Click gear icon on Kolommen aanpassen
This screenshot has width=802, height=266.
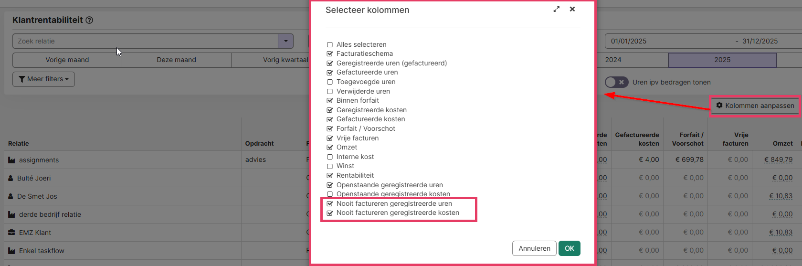[719, 105]
